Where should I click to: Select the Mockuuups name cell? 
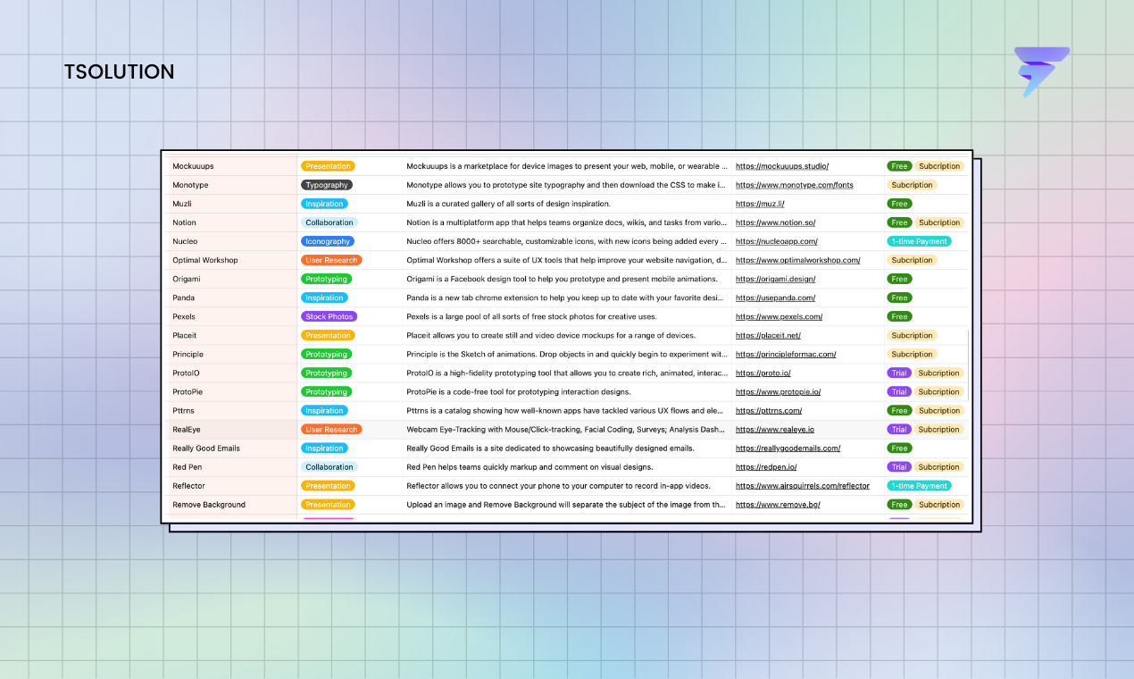(233, 166)
